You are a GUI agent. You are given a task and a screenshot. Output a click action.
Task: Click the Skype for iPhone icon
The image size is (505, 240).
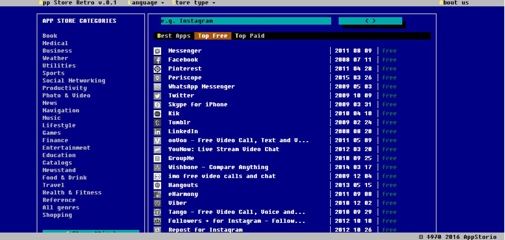[157, 105]
